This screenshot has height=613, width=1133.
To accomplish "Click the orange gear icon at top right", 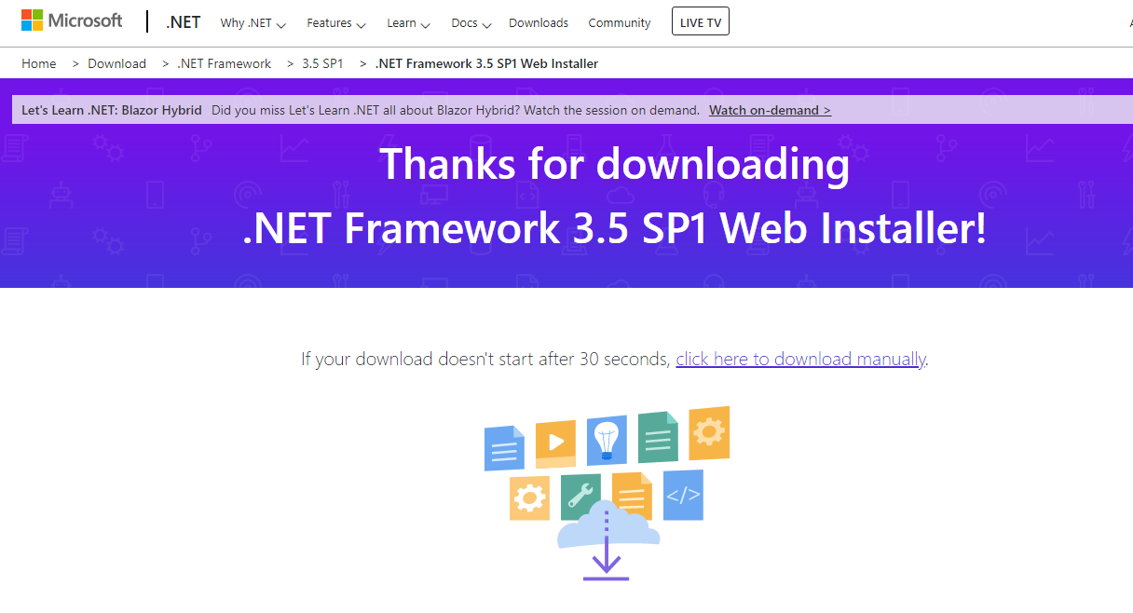I will pyautogui.click(x=709, y=432).
